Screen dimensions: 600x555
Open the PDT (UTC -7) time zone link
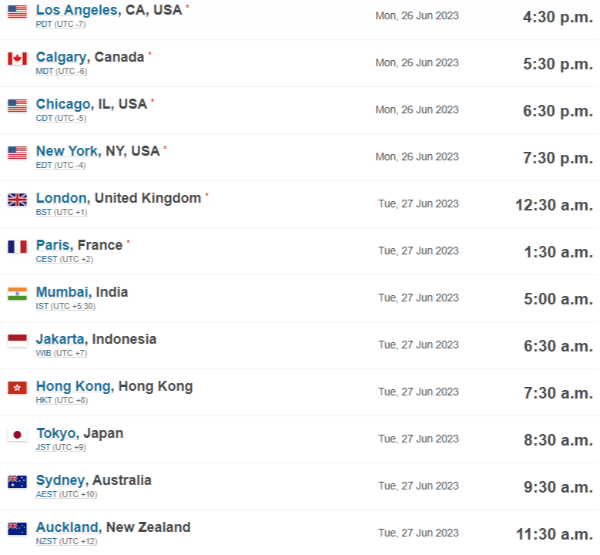pos(61,24)
